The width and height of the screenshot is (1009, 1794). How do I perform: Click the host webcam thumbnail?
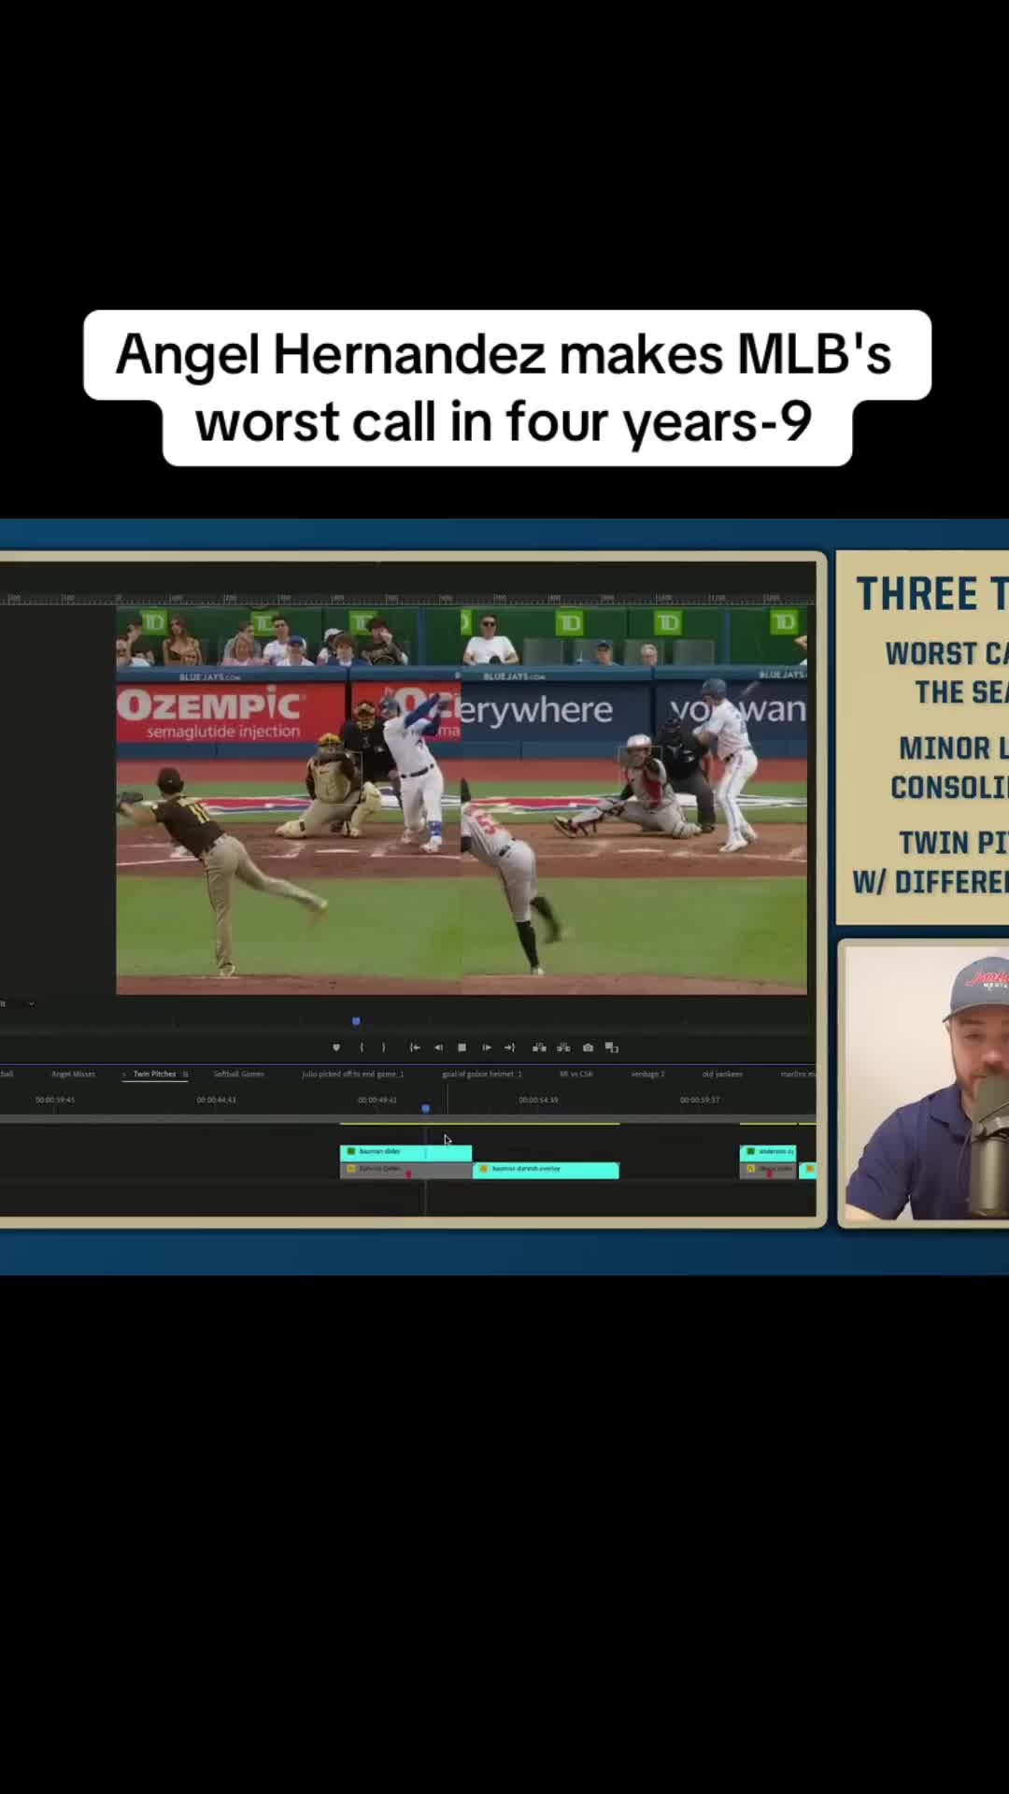click(926, 1082)
